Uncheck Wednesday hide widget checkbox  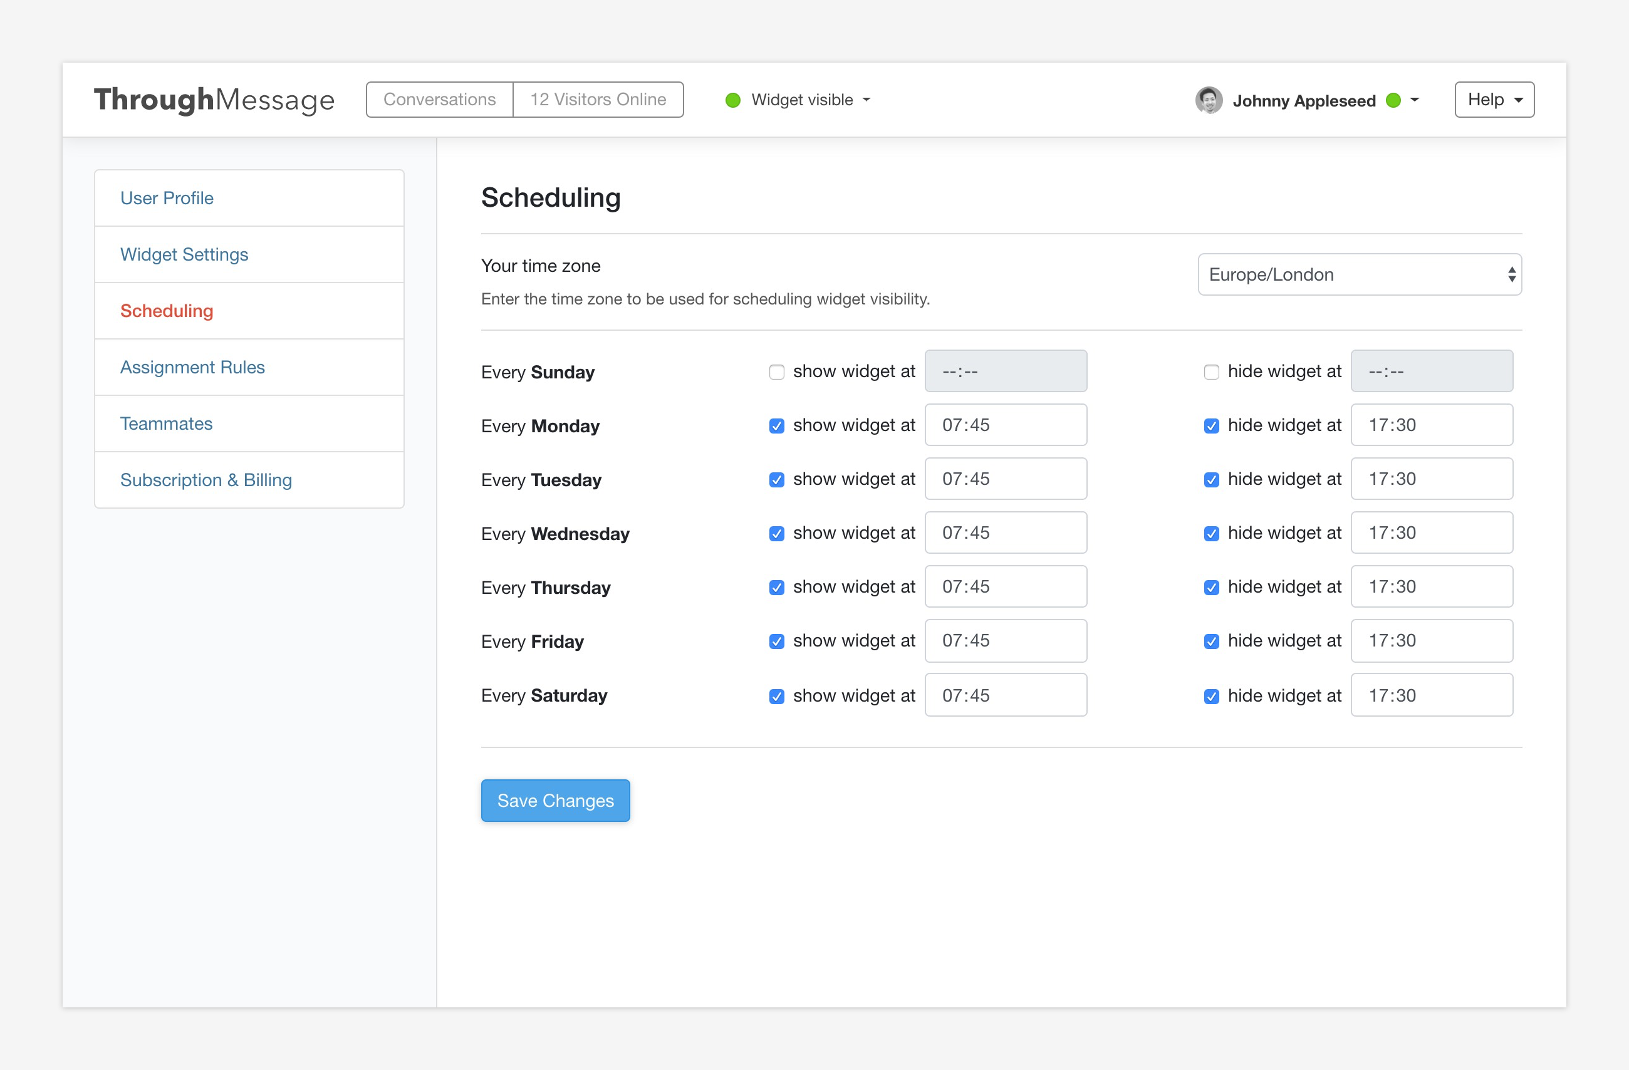tap(1211, 533)
